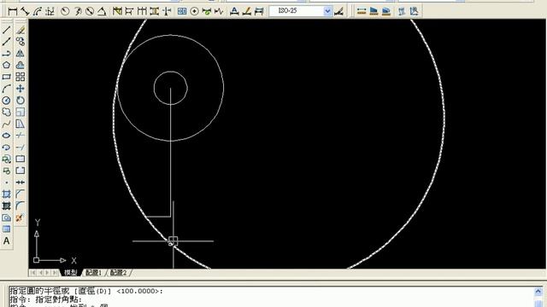Click the Make Block icon
The height and width of the screenshot is (307, 547).
[x=6, y=171]
